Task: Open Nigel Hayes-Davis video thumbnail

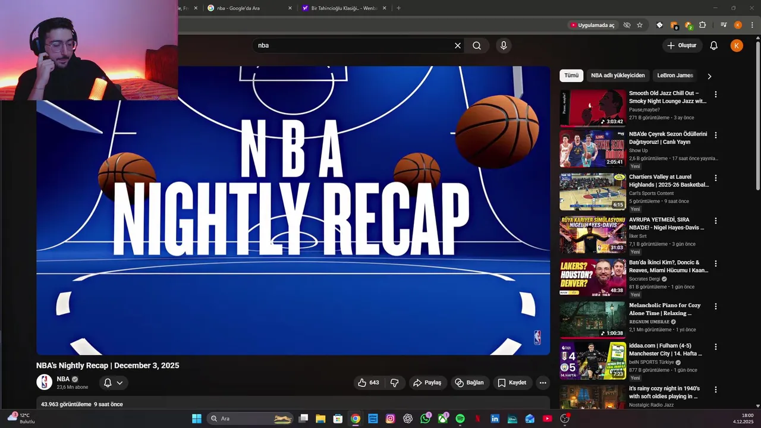Action: (593, 234)
